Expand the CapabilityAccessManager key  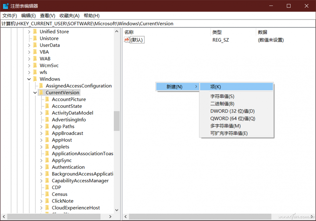[x=41, y=181]
